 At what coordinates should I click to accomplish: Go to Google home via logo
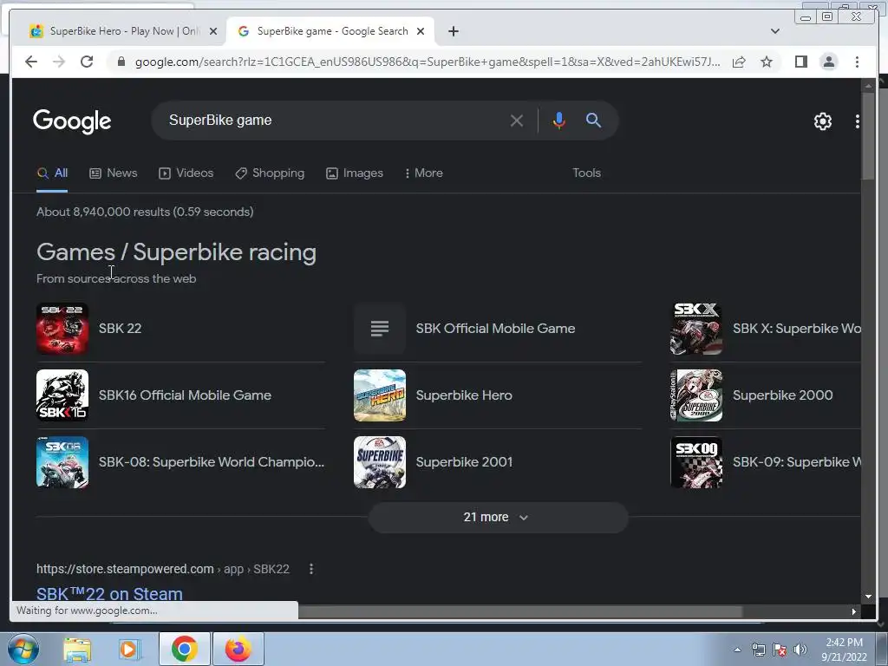click(72, 121)
